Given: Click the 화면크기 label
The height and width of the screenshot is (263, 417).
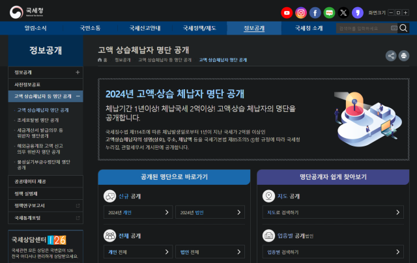Looking at the screenshot, I should pyautogui.click(x=377, y=12).
